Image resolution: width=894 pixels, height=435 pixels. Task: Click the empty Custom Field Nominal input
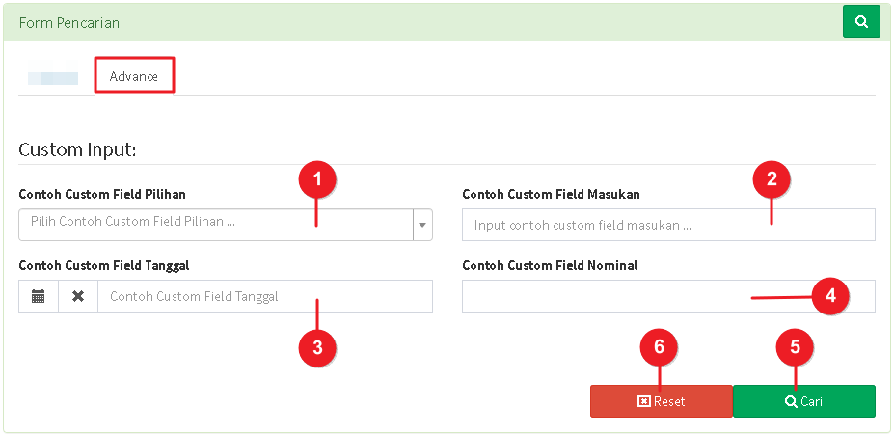click(668, 296)
